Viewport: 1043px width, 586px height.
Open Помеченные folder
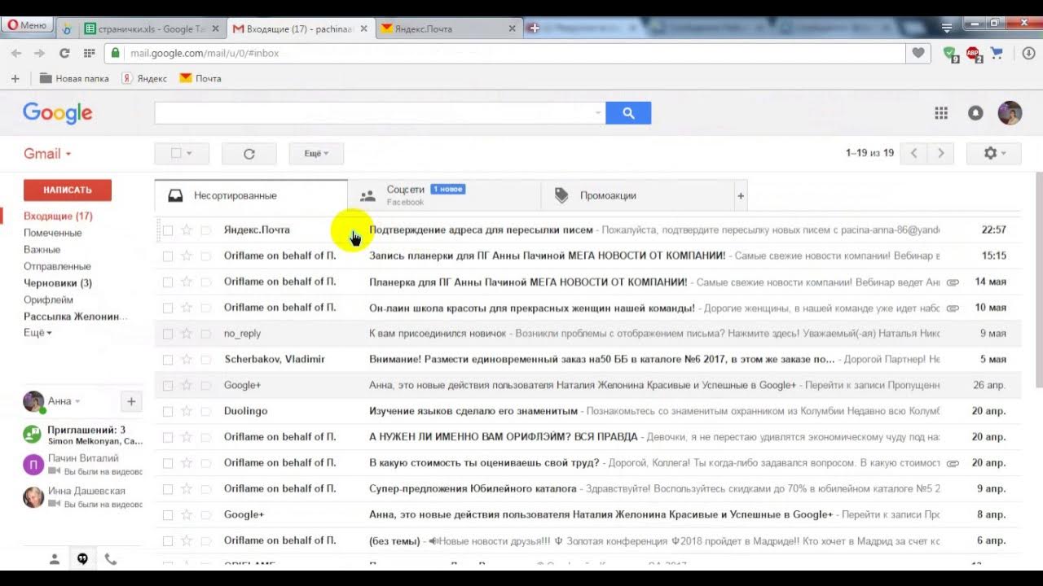(52, 233)
